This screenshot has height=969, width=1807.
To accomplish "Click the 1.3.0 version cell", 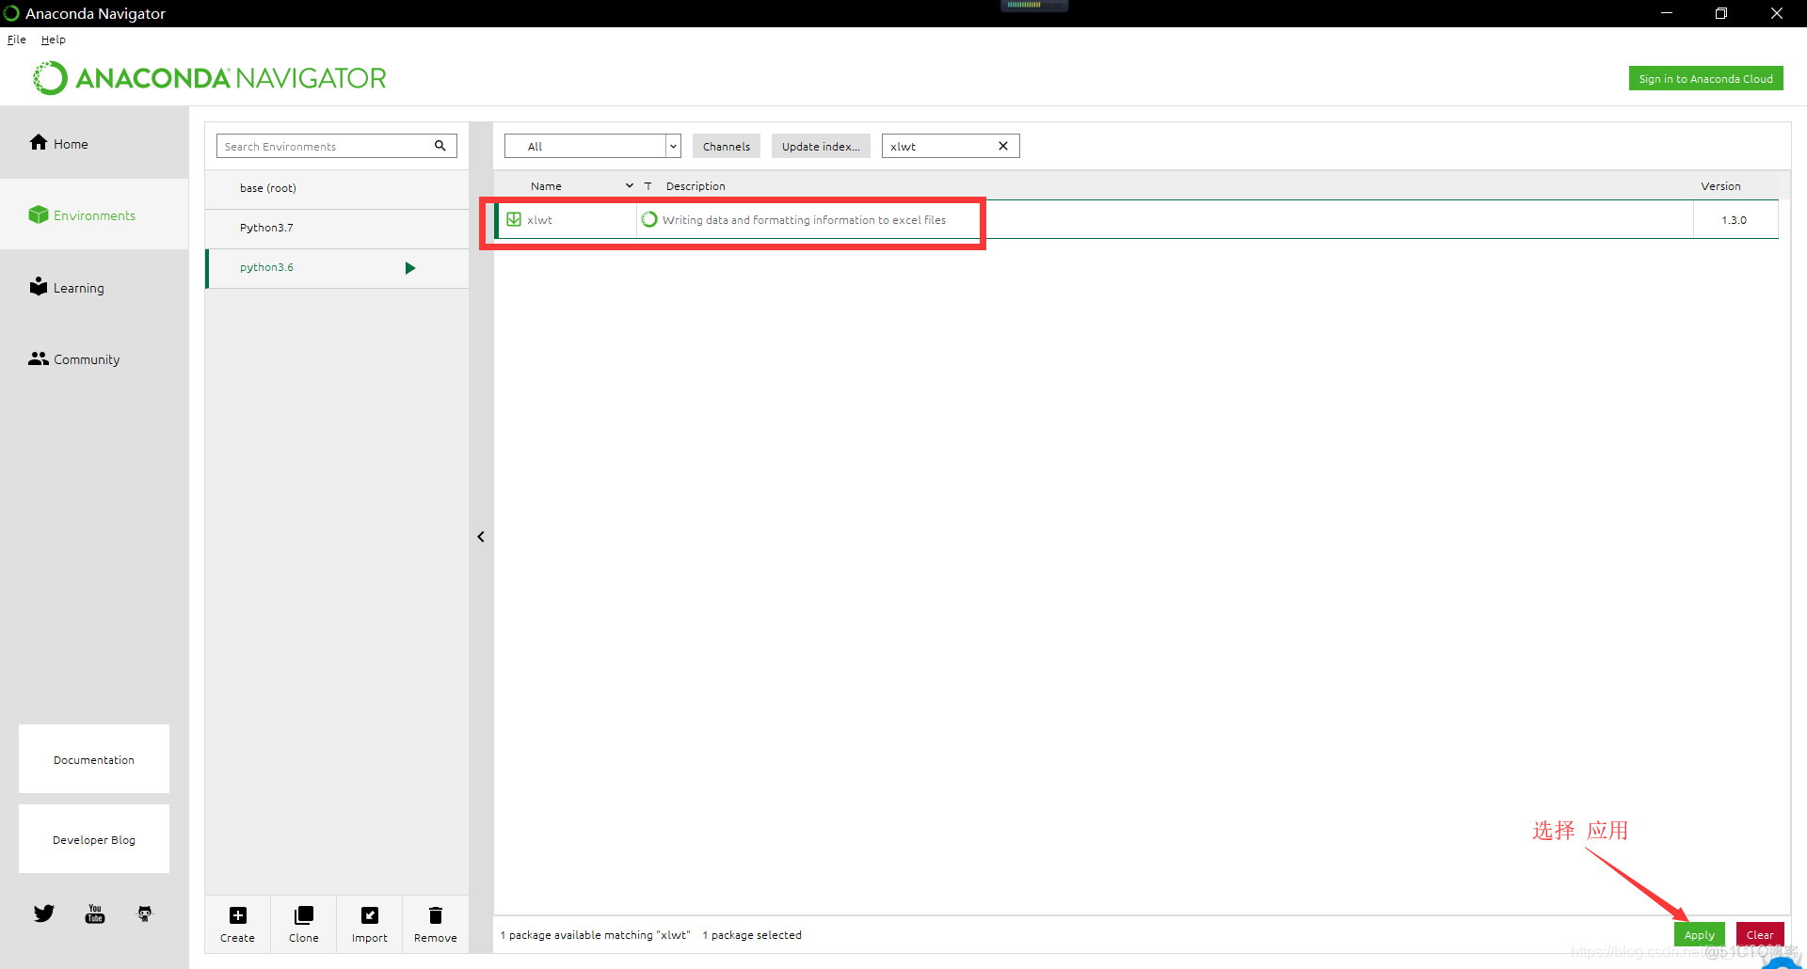I will point(1734,220).
